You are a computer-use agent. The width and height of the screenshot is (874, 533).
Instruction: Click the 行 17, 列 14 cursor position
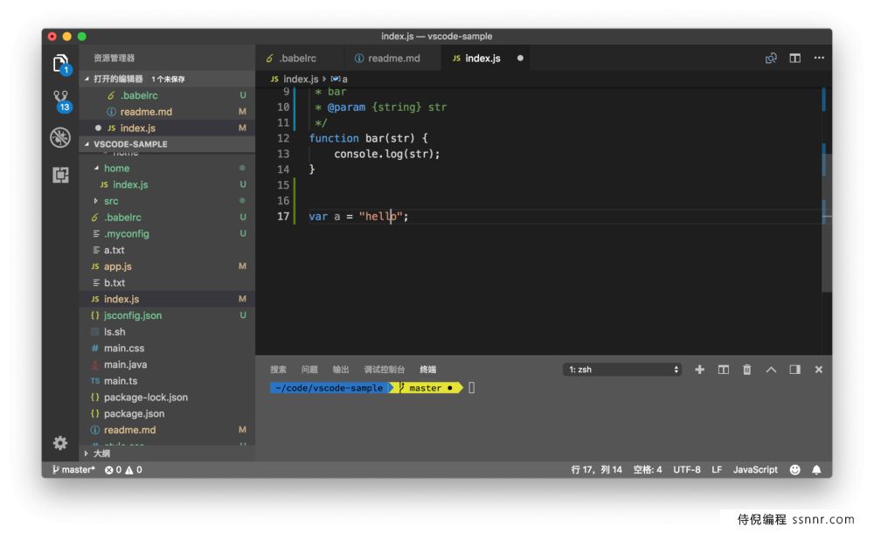click(x=596, y=469)
